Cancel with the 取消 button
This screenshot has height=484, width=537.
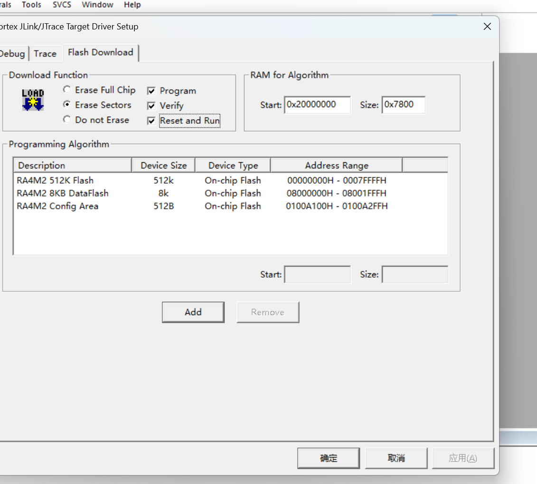click(396, 458)
